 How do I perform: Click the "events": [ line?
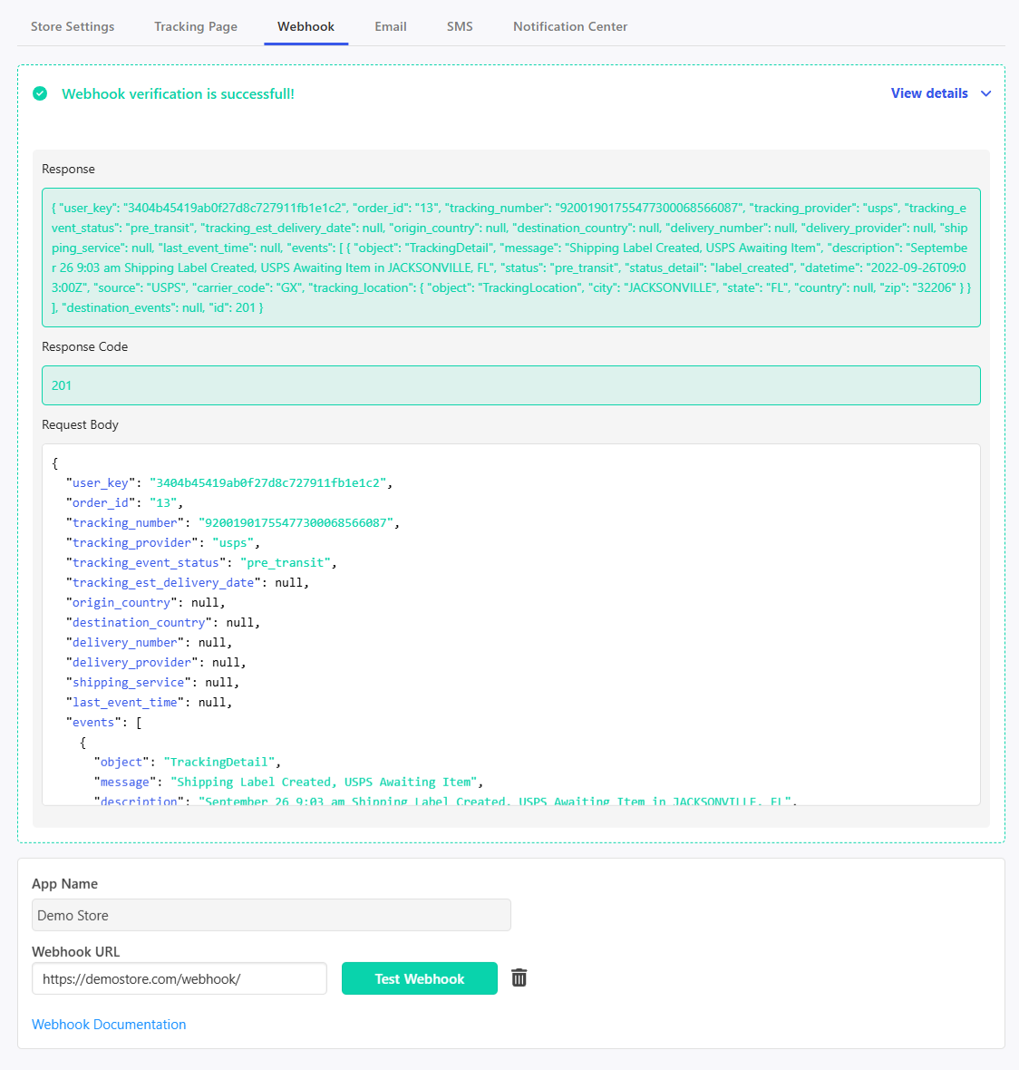click(103, 722)
